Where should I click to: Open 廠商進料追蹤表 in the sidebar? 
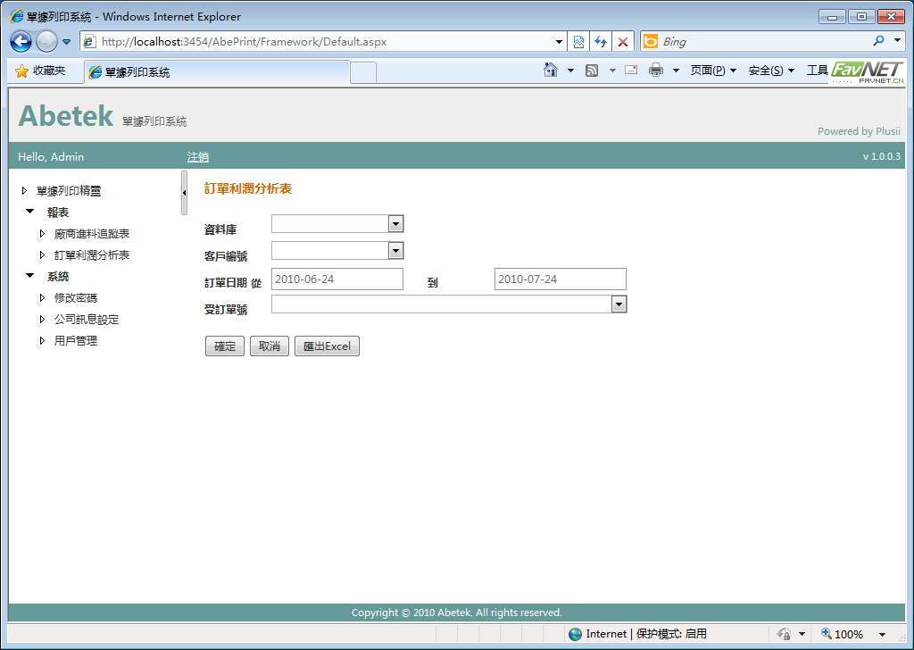[x=92, y=234]
